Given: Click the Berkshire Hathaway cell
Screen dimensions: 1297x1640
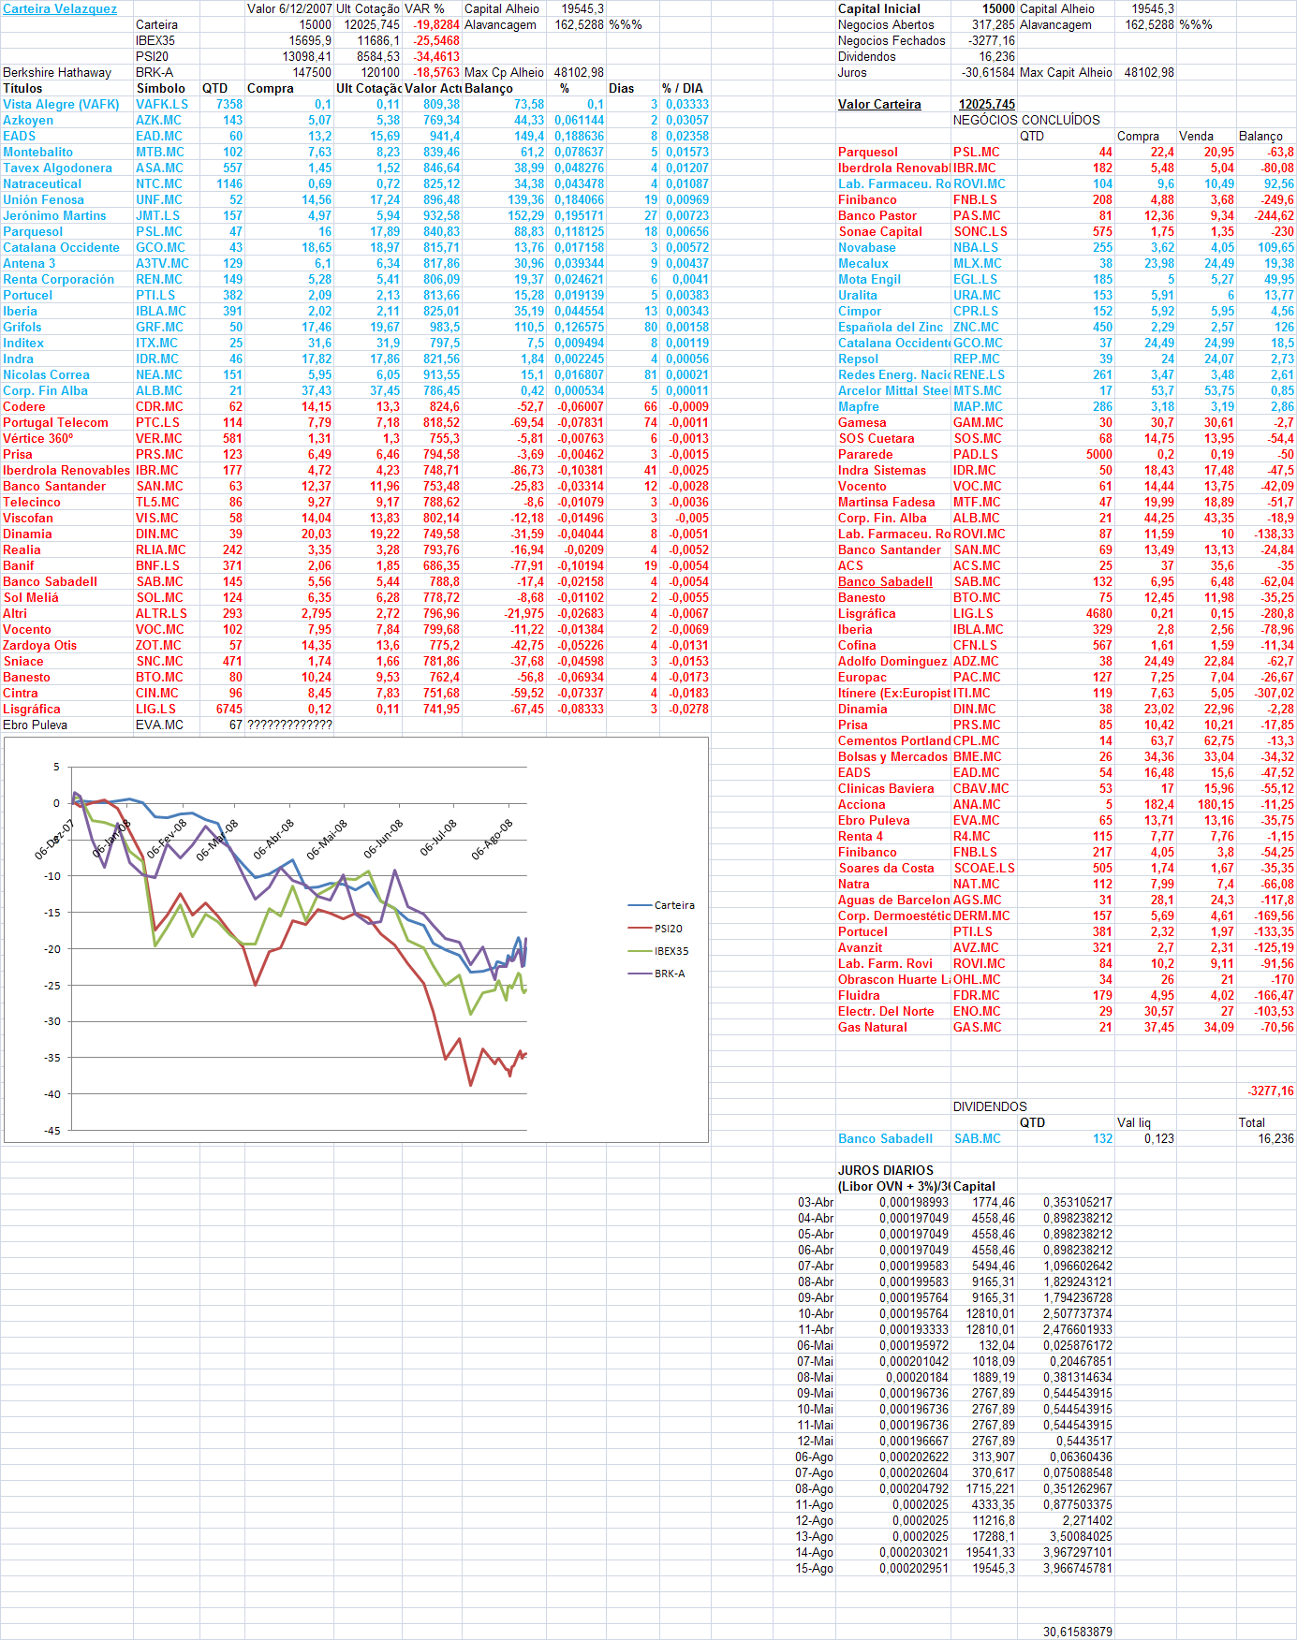Looking at the screenshot, I should [x=57, y=73].
